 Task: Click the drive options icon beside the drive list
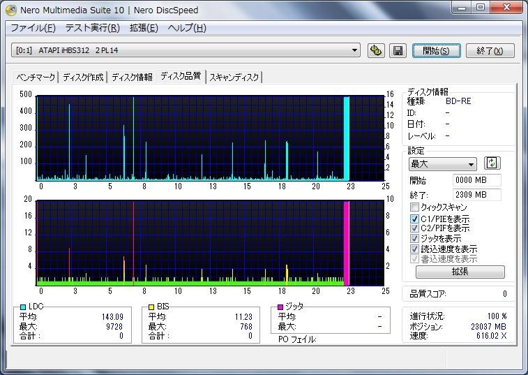[x=376, y=51]
